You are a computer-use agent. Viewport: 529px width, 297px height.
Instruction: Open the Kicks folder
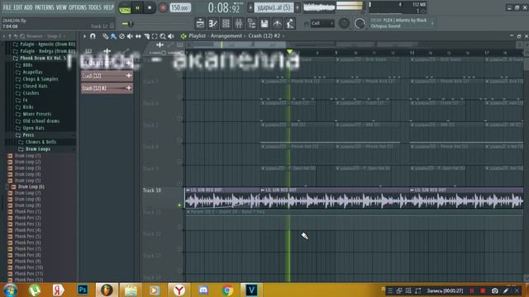click(25, 107)
